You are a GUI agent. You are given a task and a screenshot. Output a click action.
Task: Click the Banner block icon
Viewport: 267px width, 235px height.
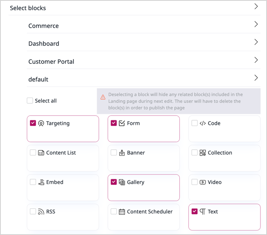(122, 153)
